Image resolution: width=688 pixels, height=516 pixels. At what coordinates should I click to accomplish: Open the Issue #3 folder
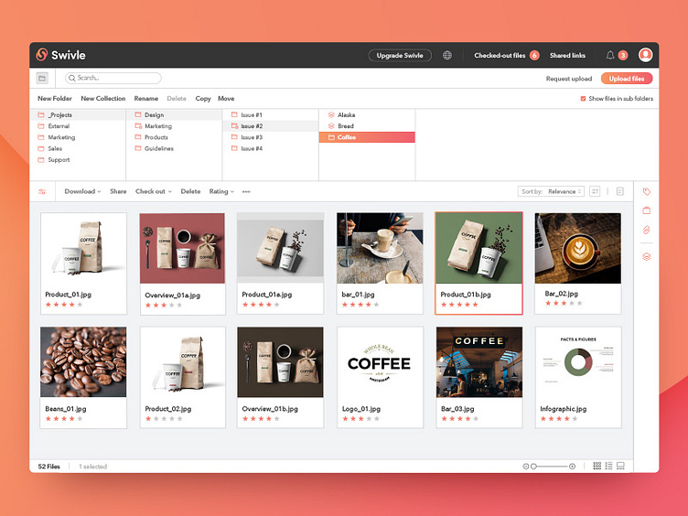point(271,137)
